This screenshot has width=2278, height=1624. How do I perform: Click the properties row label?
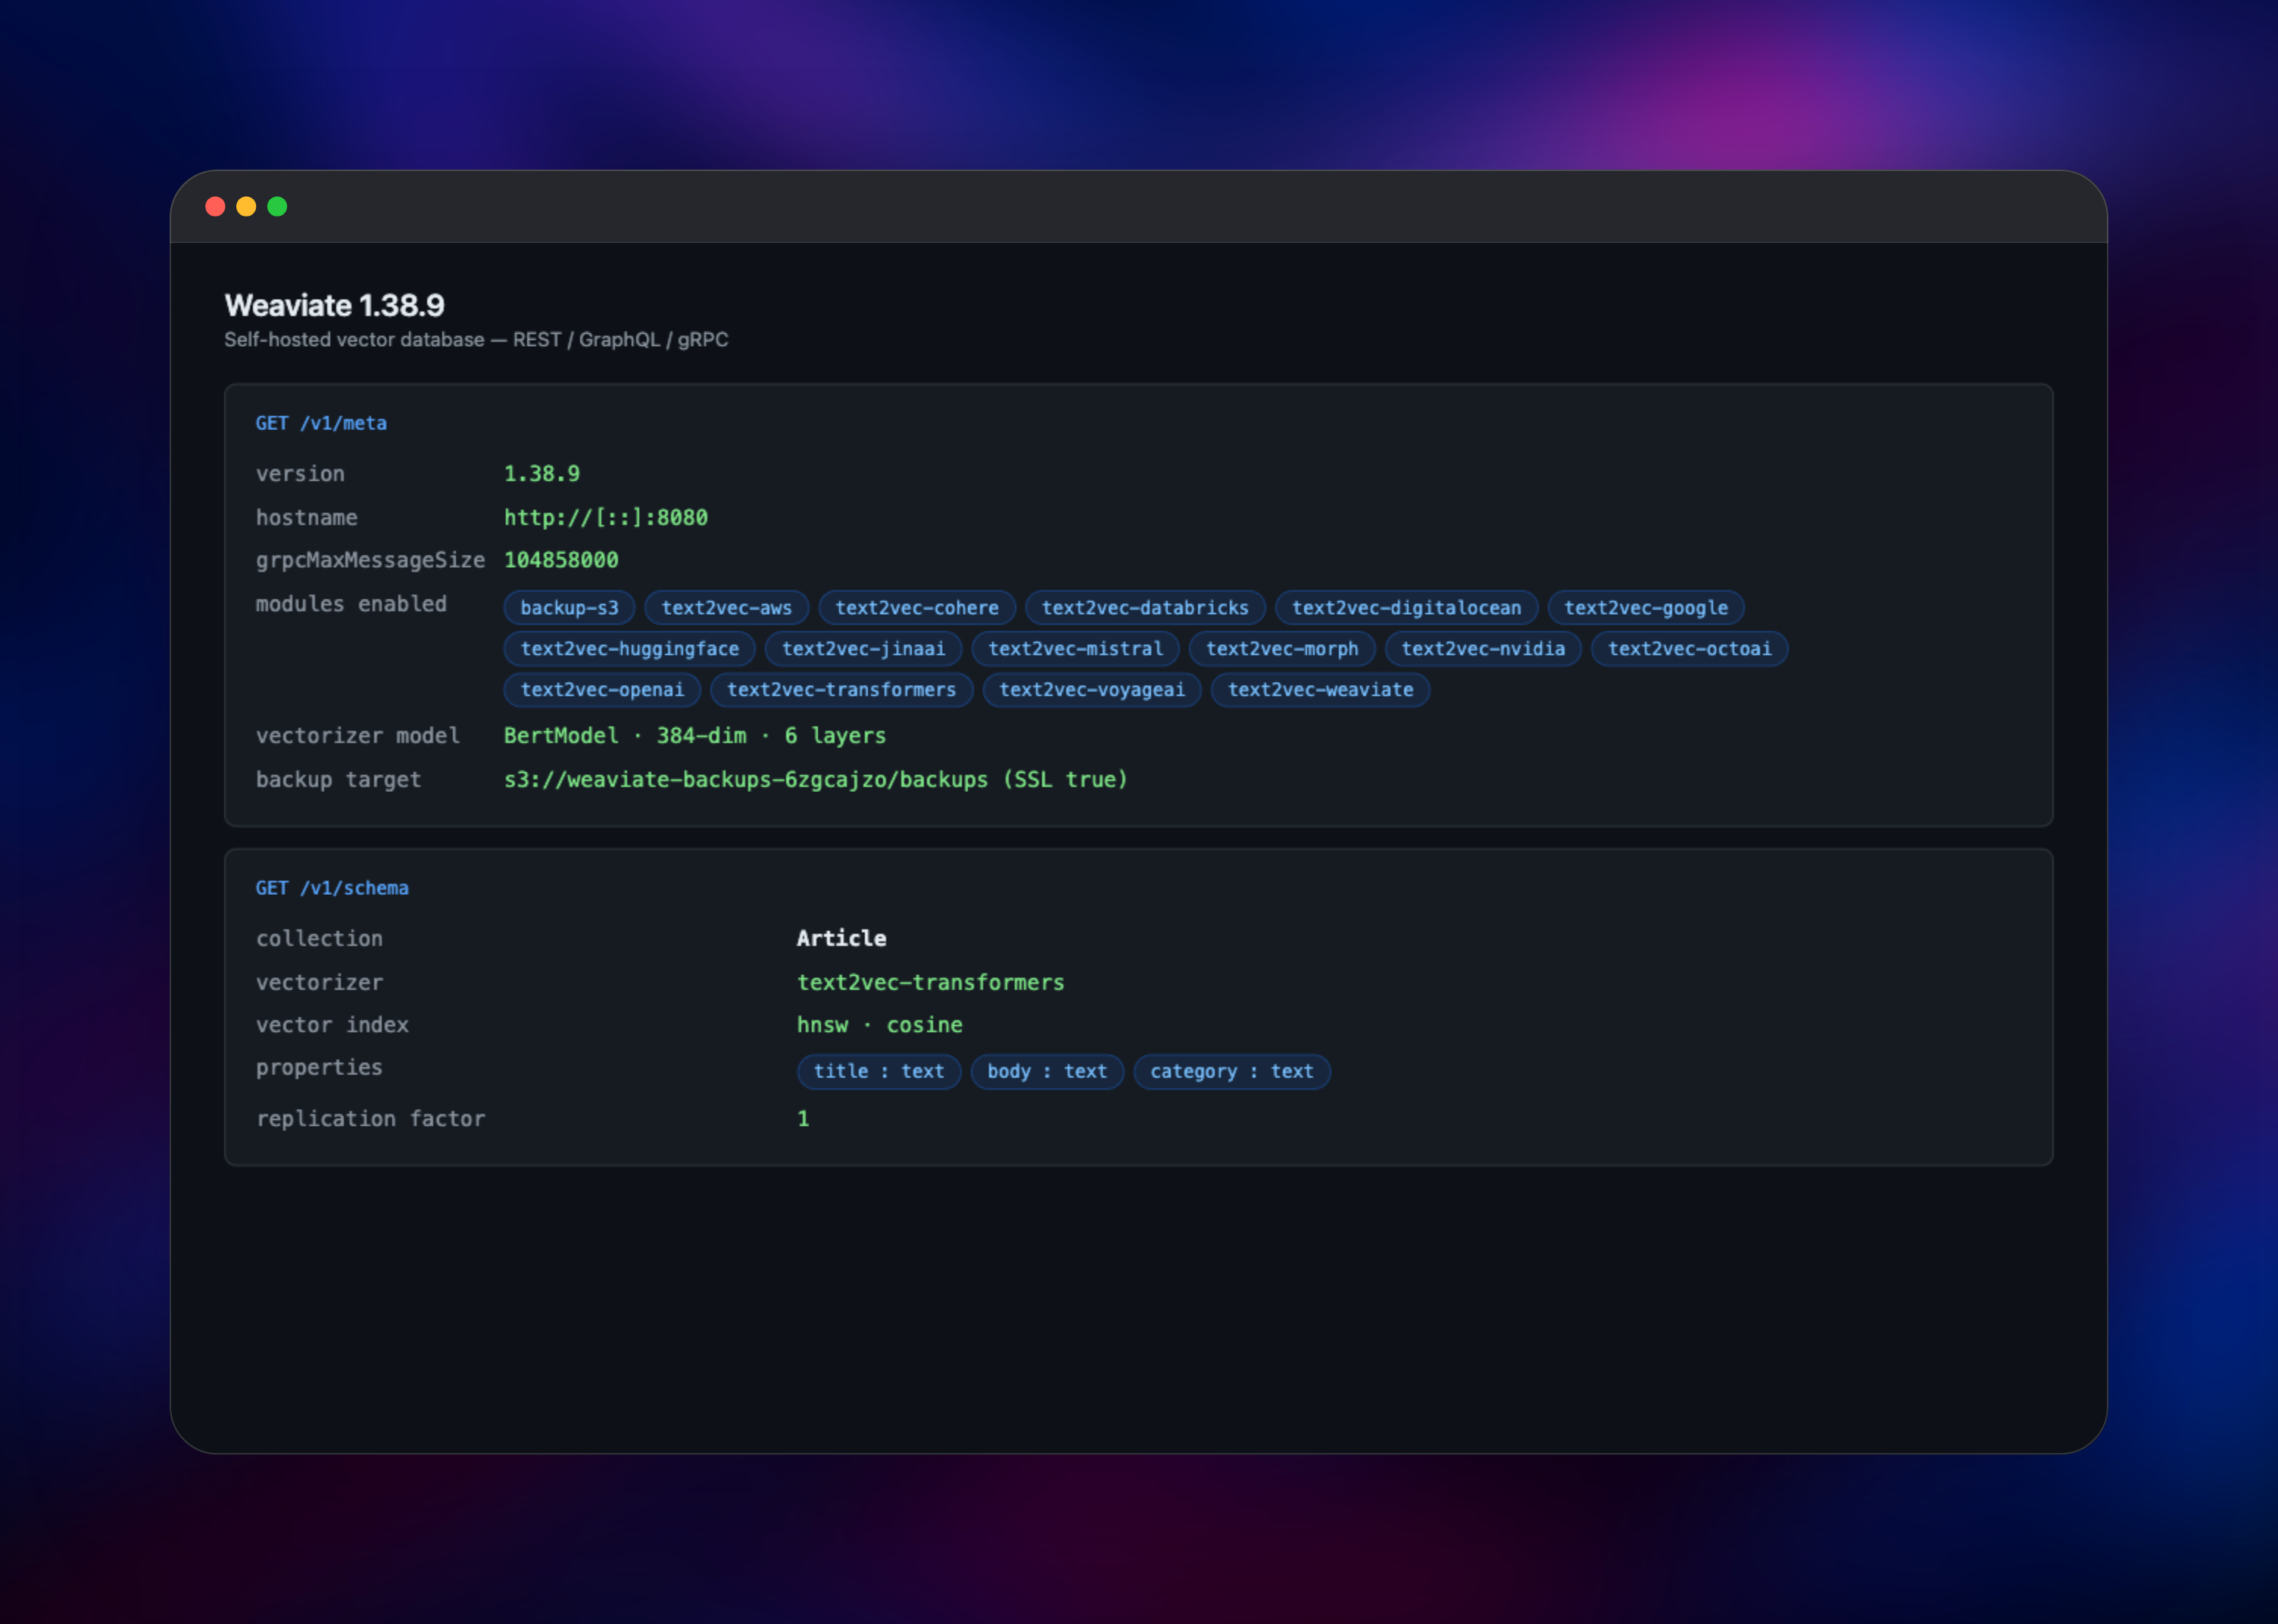point(320,1068)
